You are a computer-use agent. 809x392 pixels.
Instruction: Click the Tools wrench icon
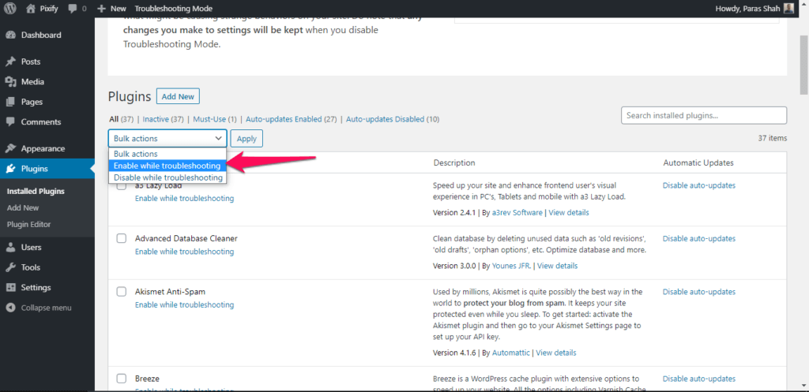(10, 267)
